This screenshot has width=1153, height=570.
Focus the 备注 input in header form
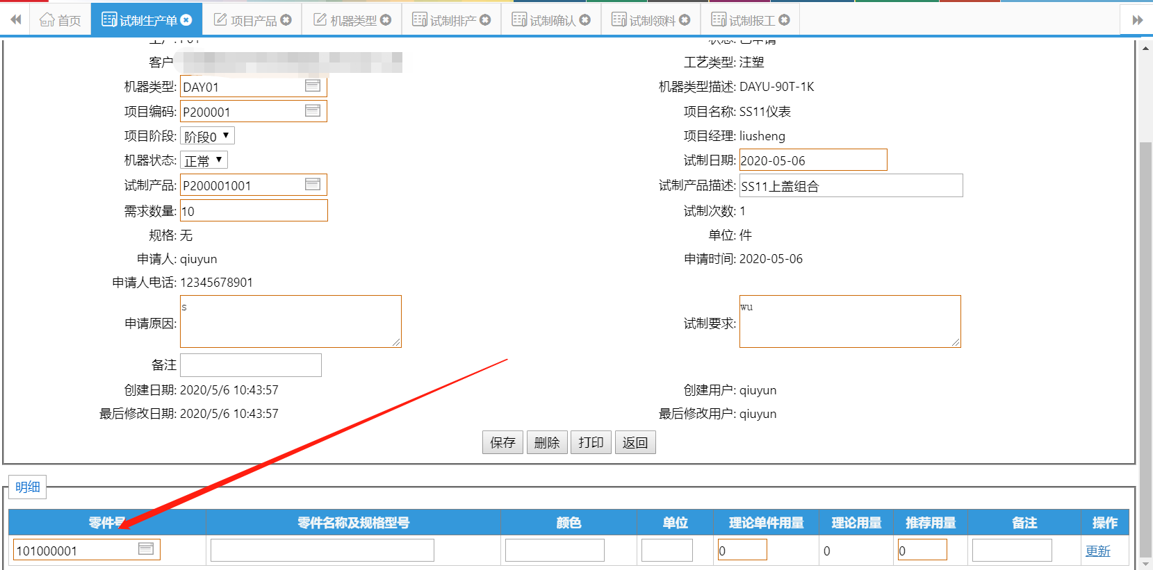pyautogui.click(x=251, y=365)
